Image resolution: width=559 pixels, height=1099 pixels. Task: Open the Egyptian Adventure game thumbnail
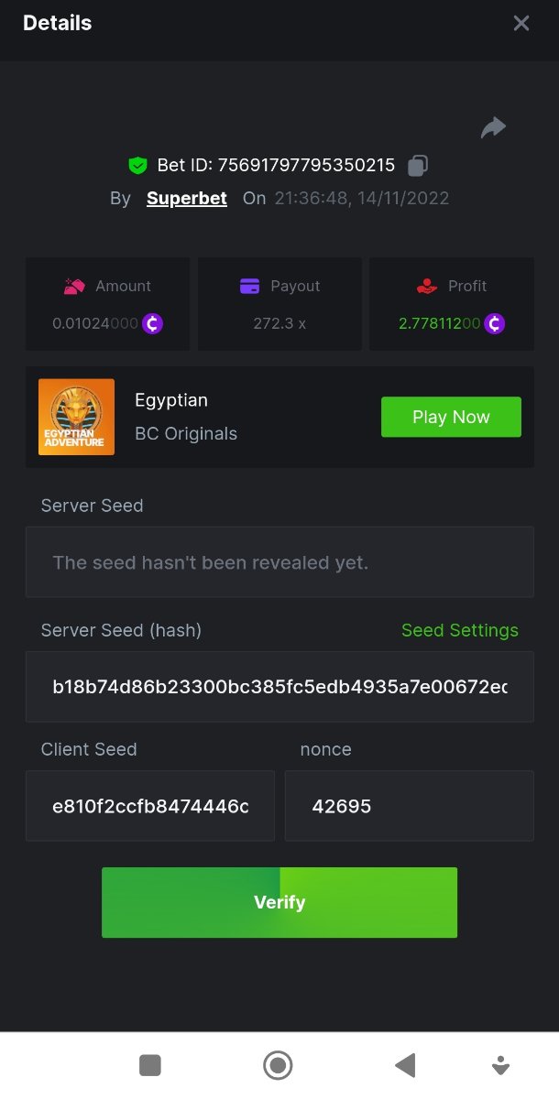pos(76,417)
